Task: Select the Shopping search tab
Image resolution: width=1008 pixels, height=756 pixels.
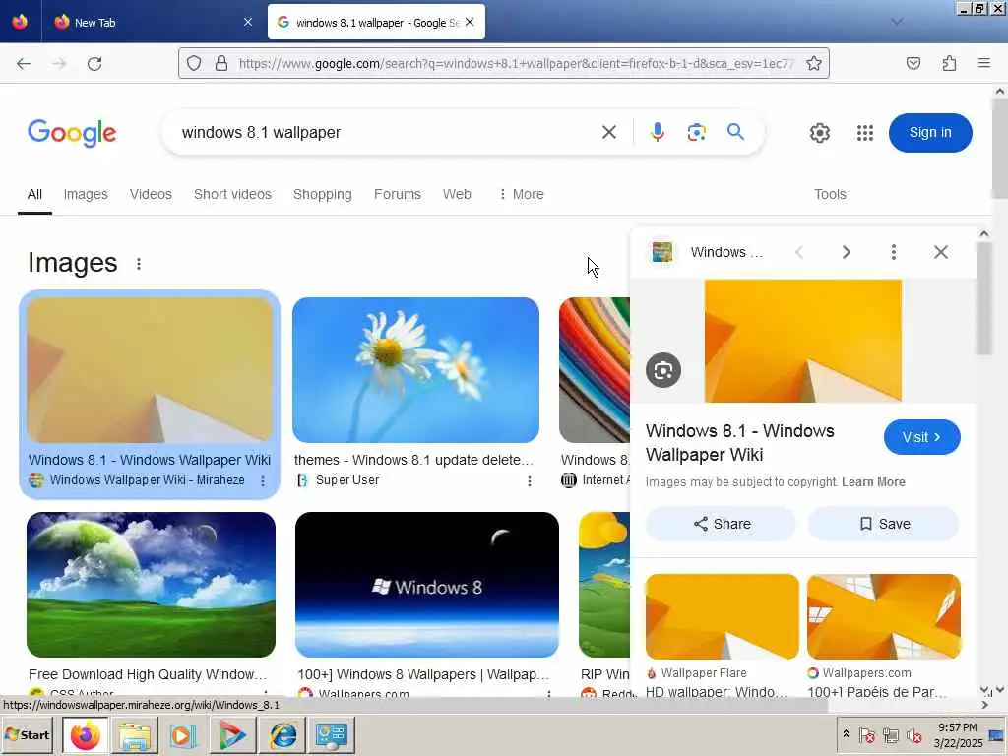Action: click(x=323, y=194)
